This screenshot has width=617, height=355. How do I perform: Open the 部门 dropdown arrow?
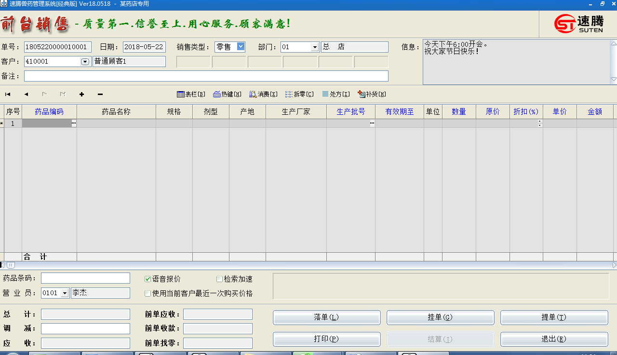pos(315,47)
